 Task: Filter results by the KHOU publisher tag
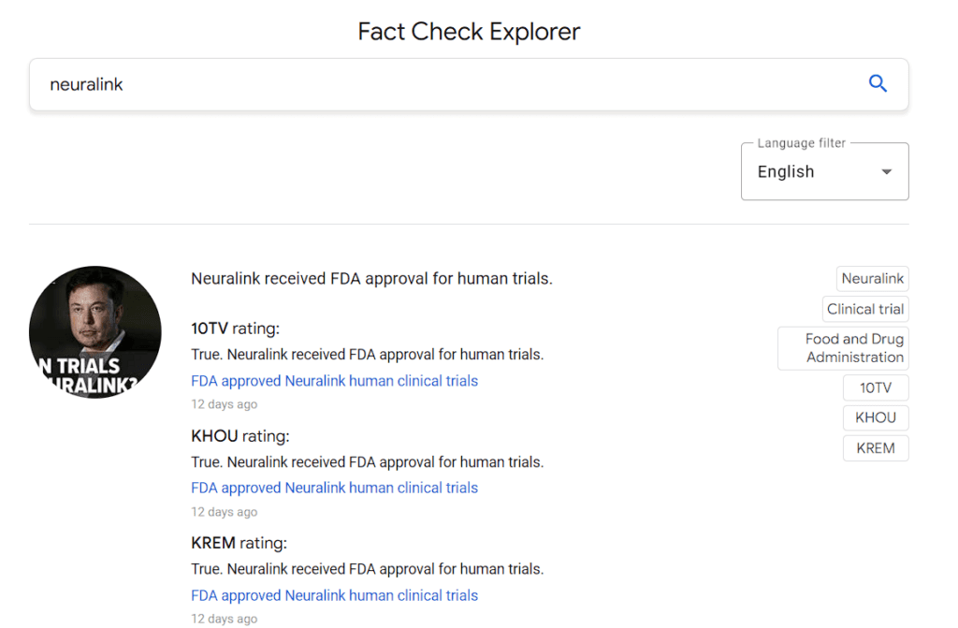point(876,417)
